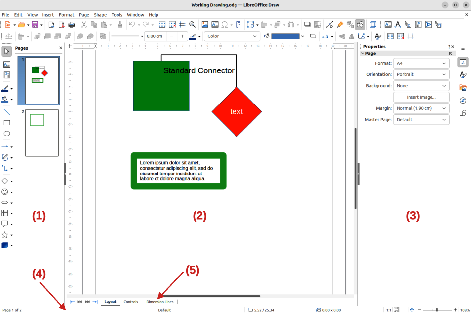Close the Pages panel
The width and height of the screenshot is (471, 313).
tap(61, 48)
